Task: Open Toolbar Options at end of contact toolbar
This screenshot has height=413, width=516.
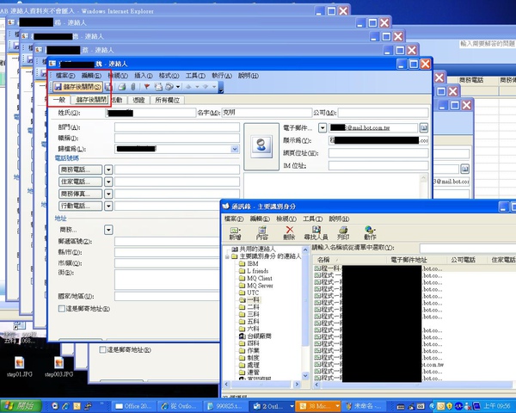Action: tap(221, 88)
